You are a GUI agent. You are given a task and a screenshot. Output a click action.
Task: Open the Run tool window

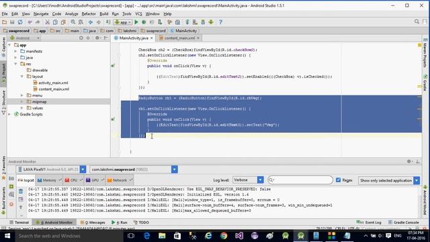pyautogui.click(x=120, y=223)
